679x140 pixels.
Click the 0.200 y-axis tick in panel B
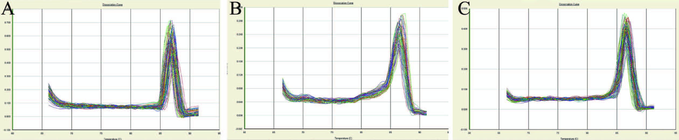click(x=239, y=48)
